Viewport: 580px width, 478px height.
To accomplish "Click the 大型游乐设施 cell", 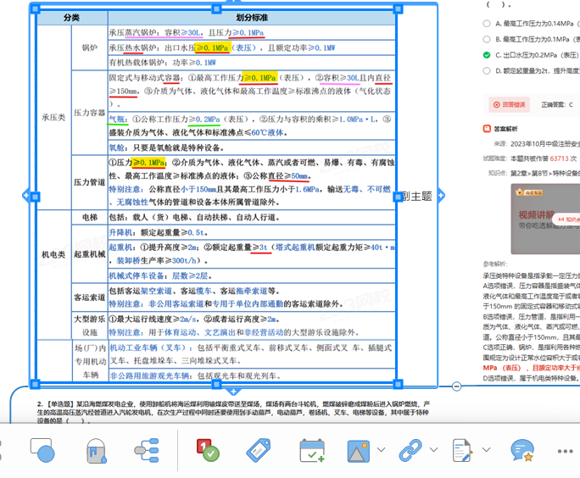I will [x=90, y=325].
